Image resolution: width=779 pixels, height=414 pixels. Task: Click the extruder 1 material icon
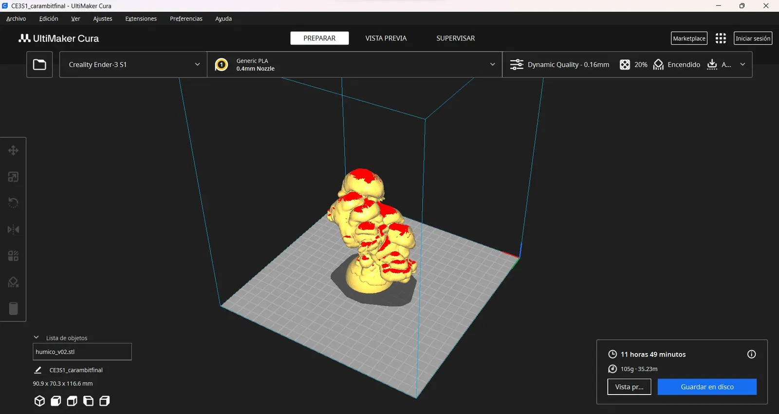pyautogui.click(x=222, y=64)
